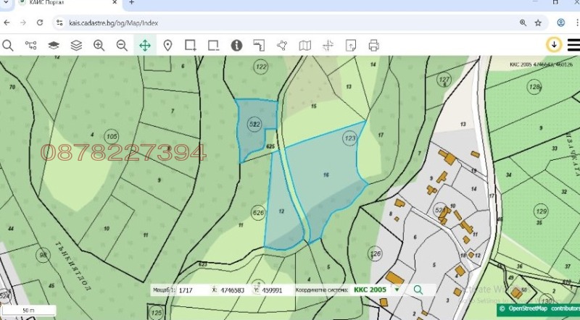Click the graduation cap icon in toolbar
The image size is (580, 320).
pos(54,45)
